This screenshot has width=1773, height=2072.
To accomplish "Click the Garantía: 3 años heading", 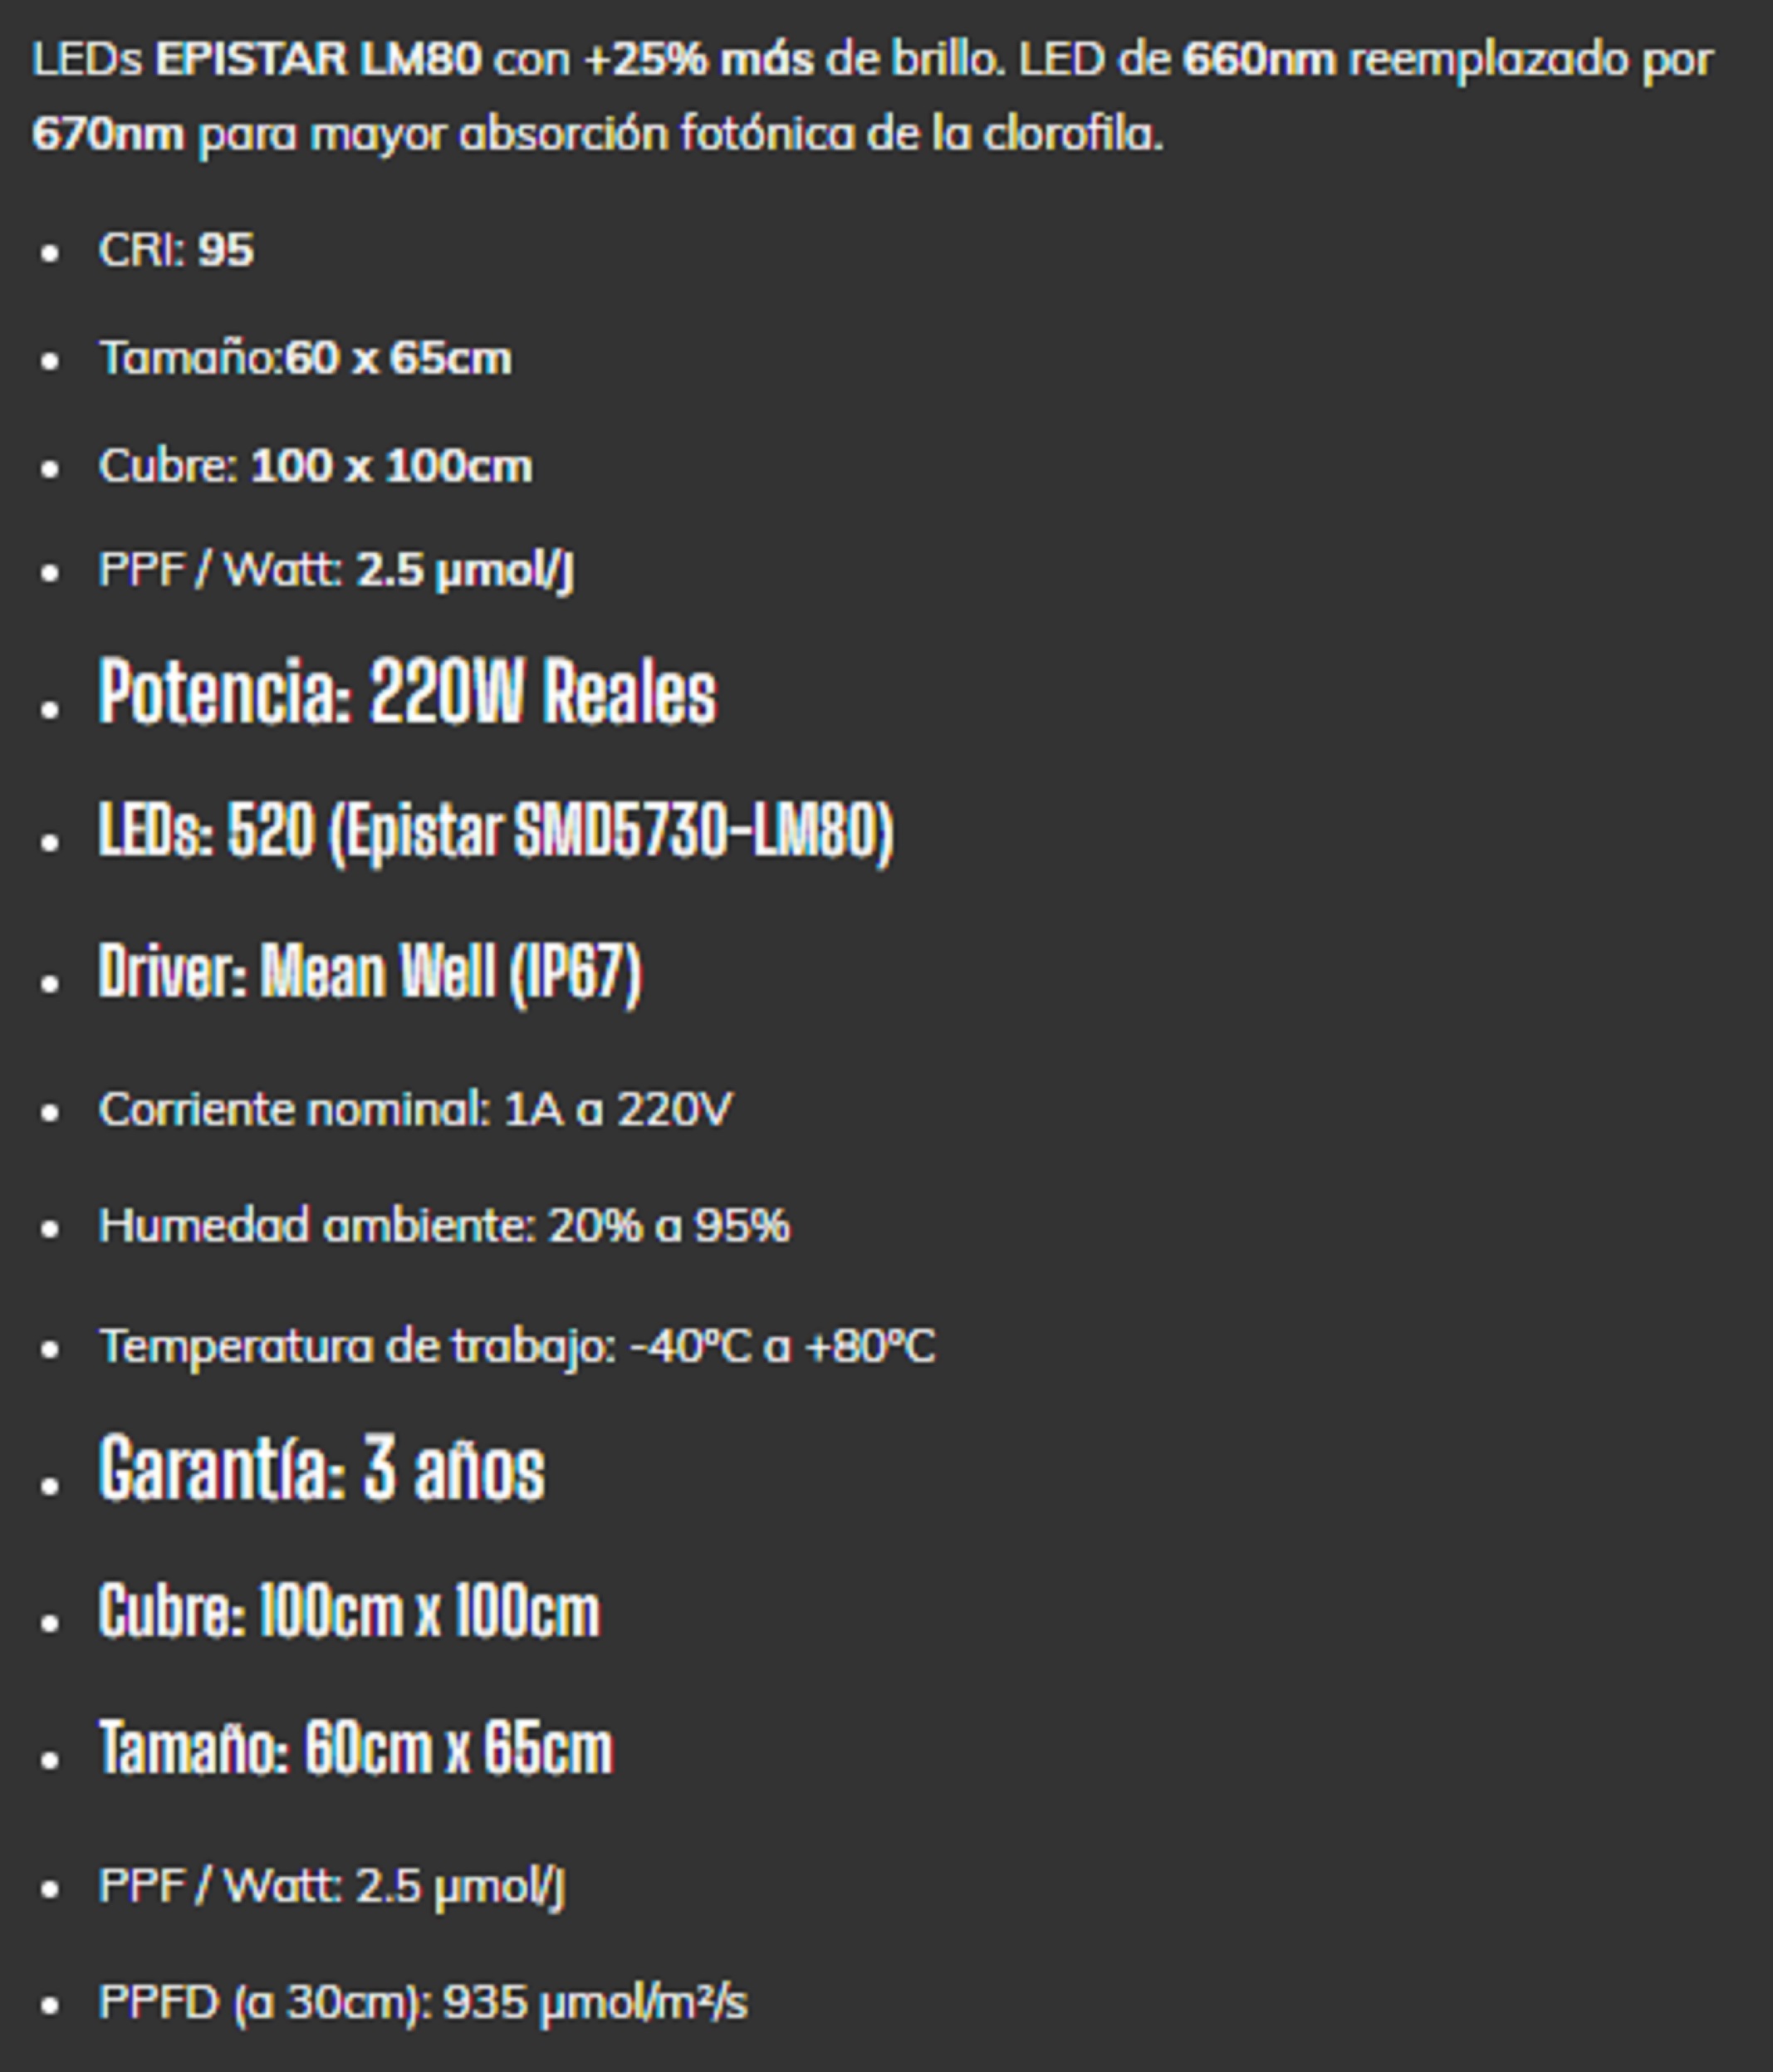I will click(x=322, y=1469).
